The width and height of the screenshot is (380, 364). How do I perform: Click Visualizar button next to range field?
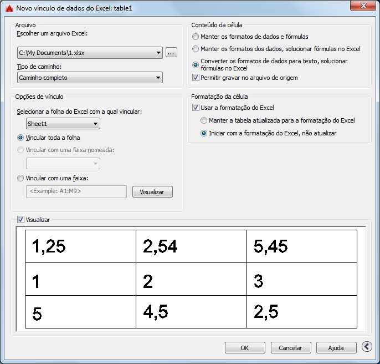coord(152,192)
